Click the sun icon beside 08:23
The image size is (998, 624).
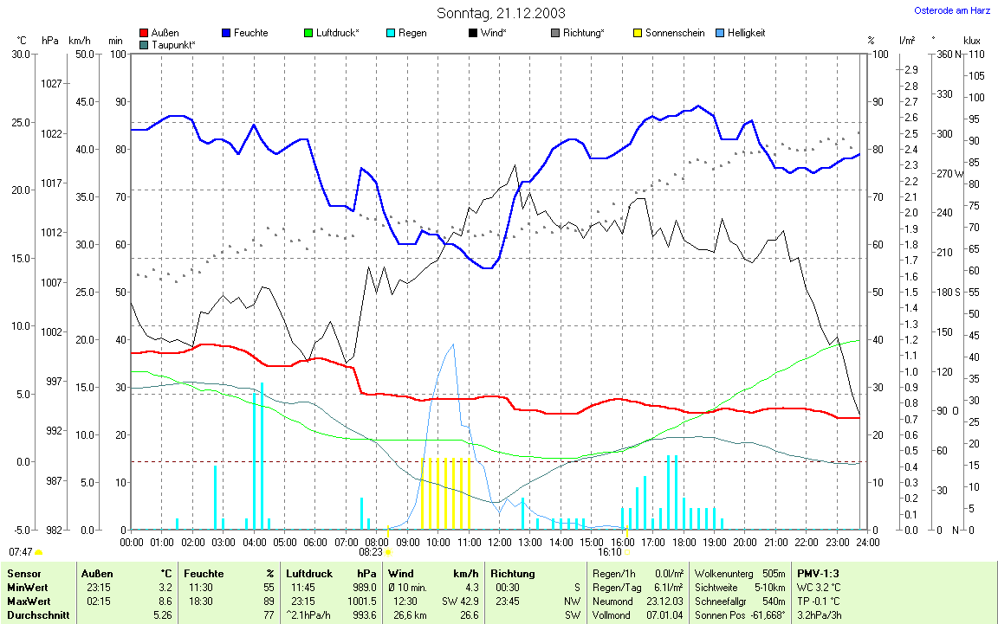pyautogui.click(x=387, y=550)
